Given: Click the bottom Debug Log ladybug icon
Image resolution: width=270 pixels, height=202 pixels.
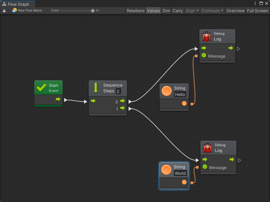Looking at the screenshot, I should pos(208,148).
